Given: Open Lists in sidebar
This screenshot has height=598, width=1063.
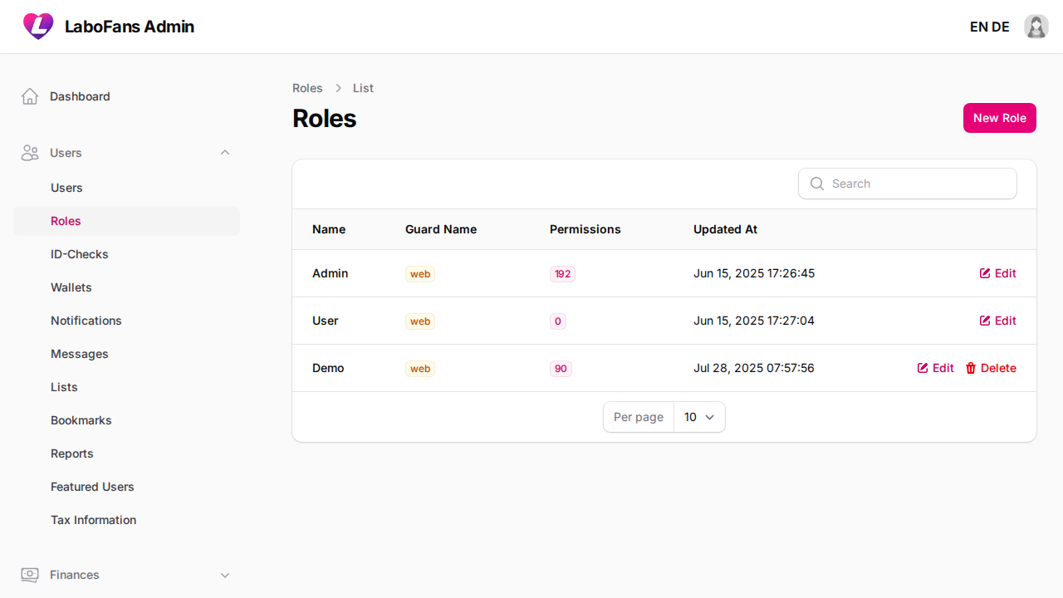Looking at the screenshot, I should pos(126,387).
